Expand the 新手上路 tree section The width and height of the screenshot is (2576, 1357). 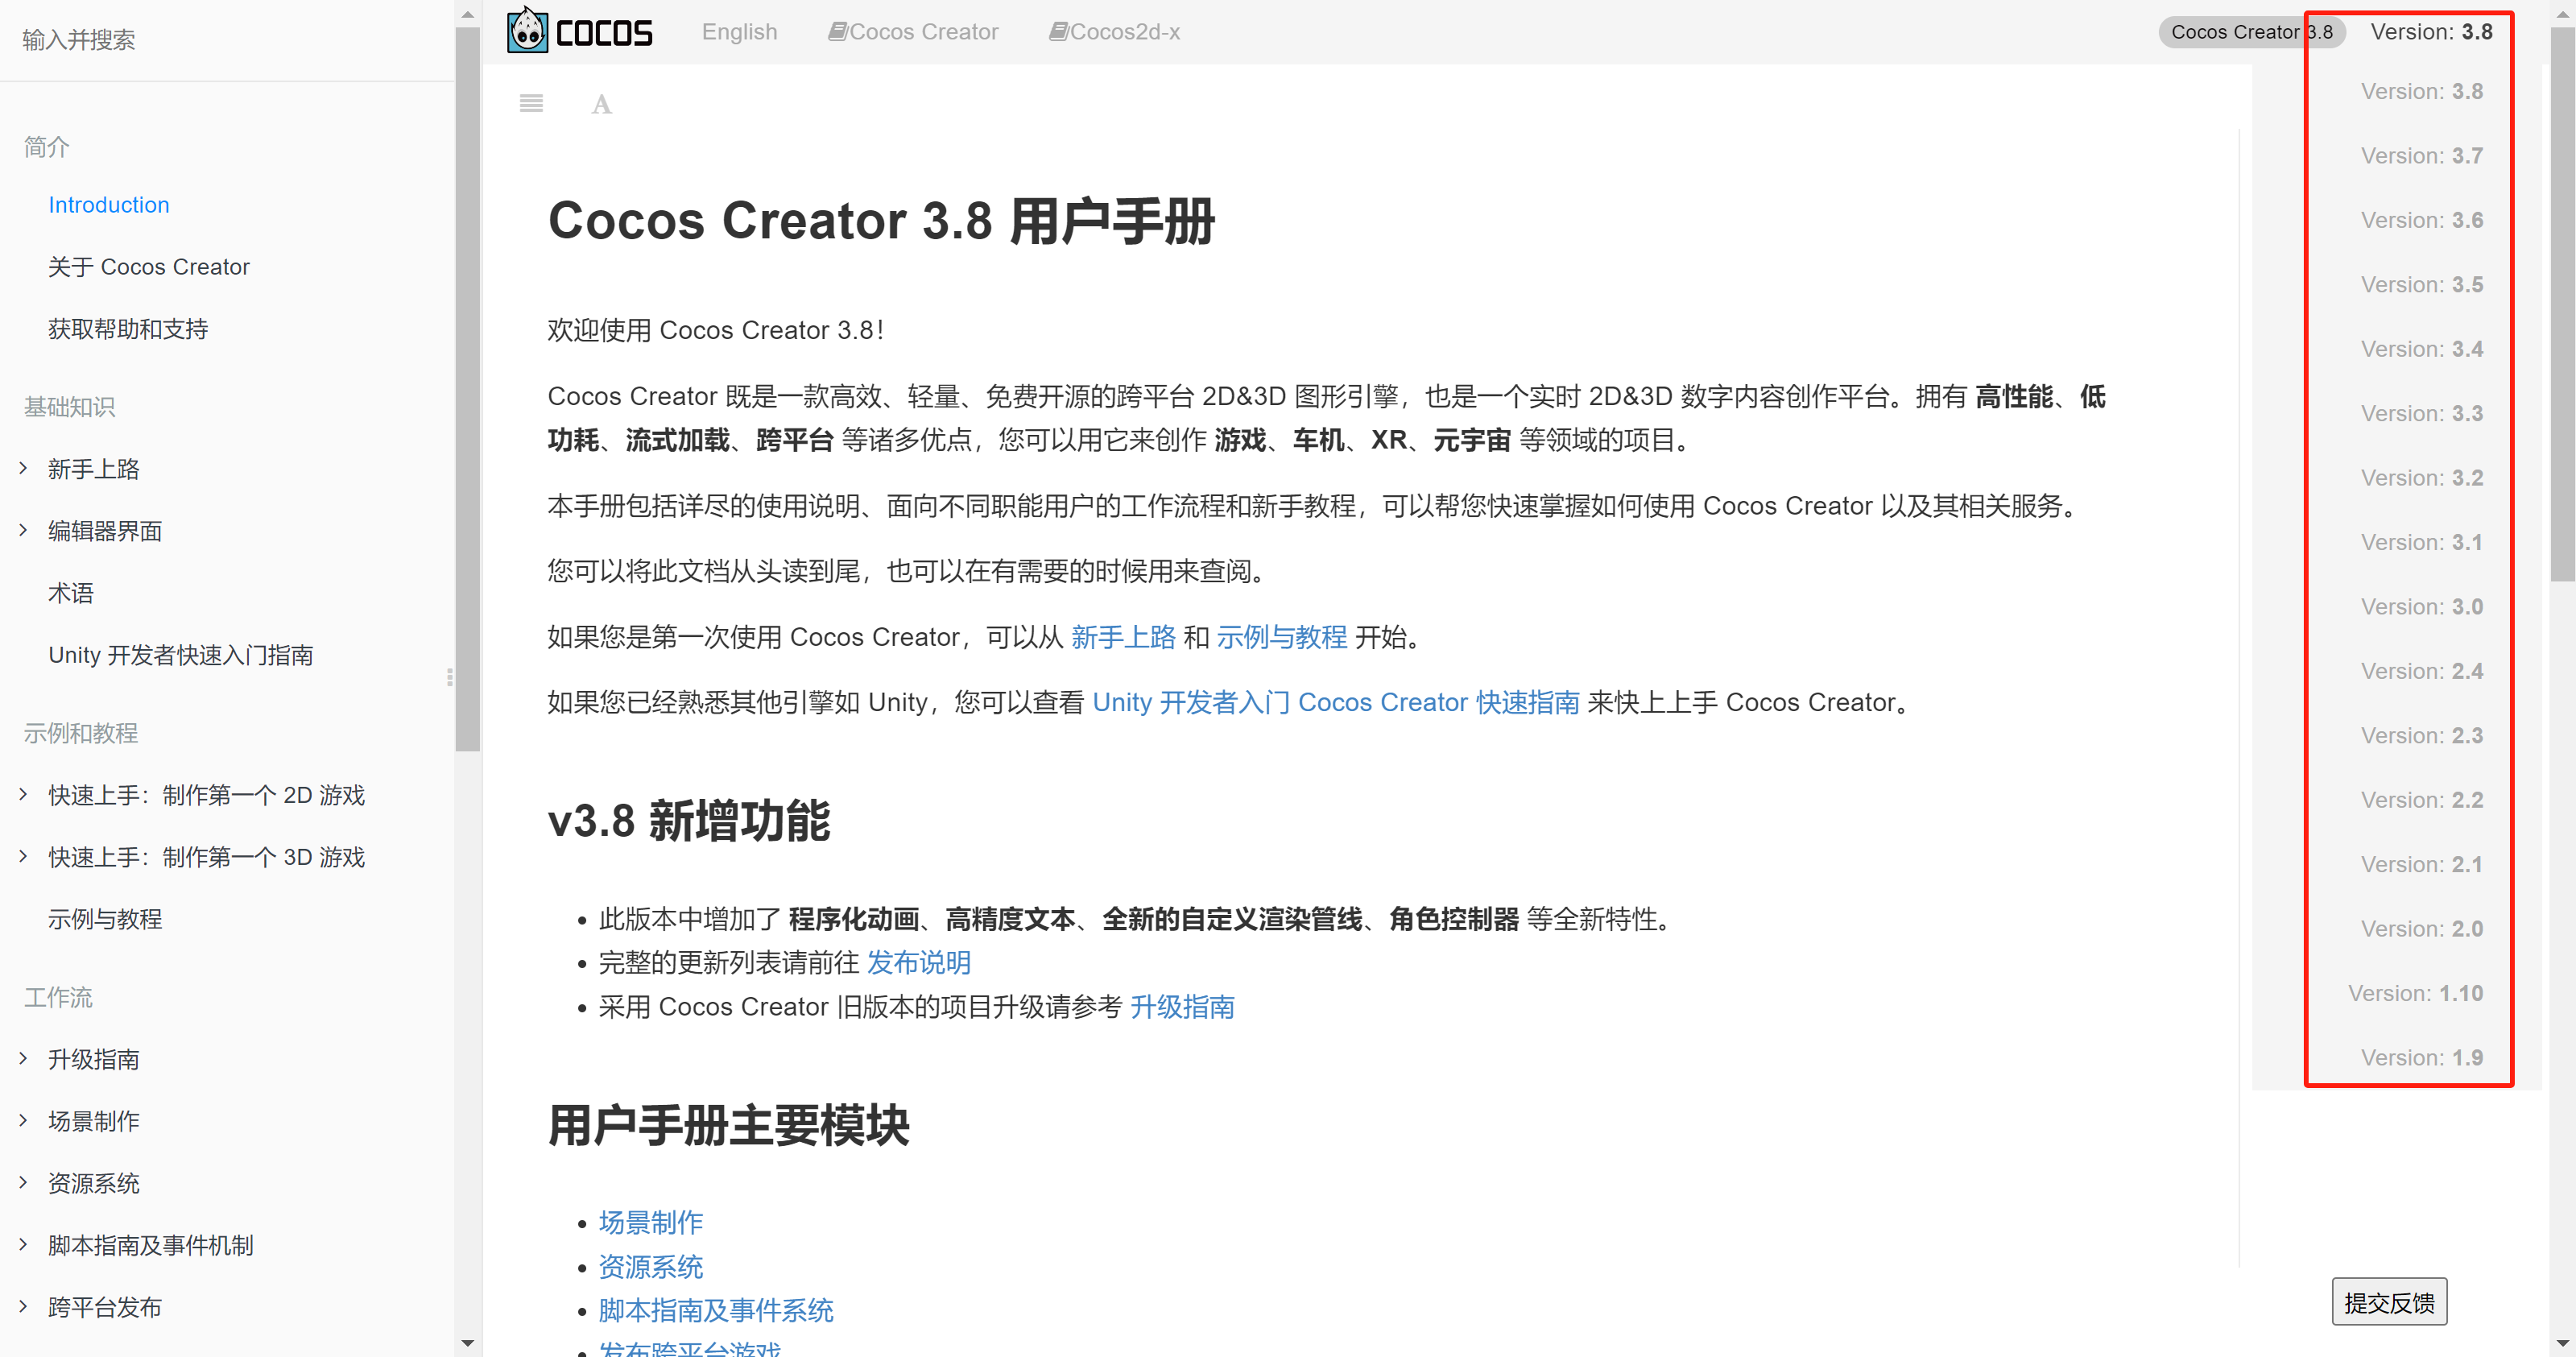[24, 468]
